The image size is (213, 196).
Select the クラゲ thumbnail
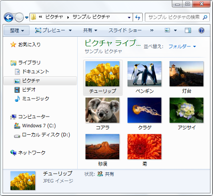(x=144, y=110)
